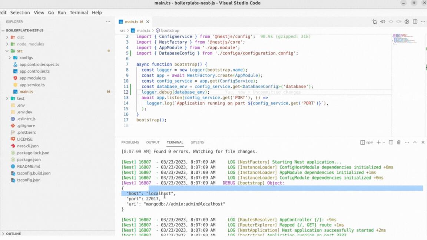Toggle file blame icon in editor toolbar

(x=407, y=22)
